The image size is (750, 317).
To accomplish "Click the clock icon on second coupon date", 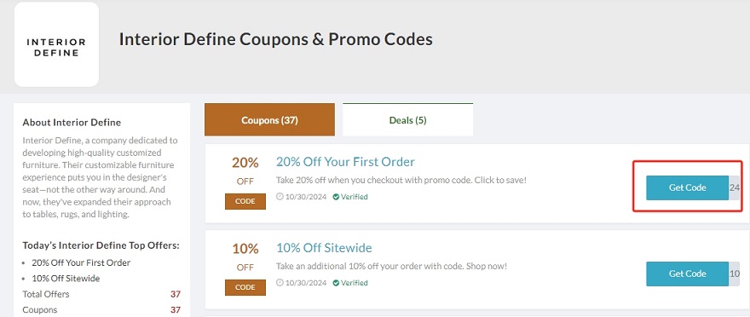I will [x=280, y=283].
